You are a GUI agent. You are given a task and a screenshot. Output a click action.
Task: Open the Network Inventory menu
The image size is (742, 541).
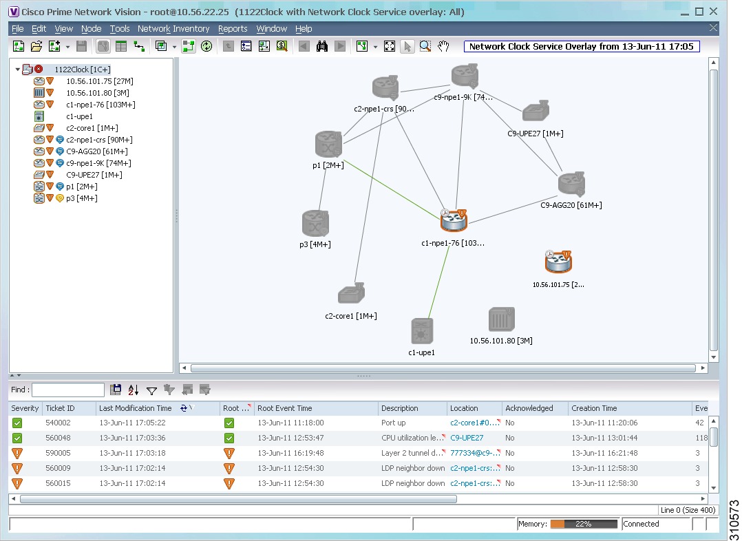click(x=173, y=29)
